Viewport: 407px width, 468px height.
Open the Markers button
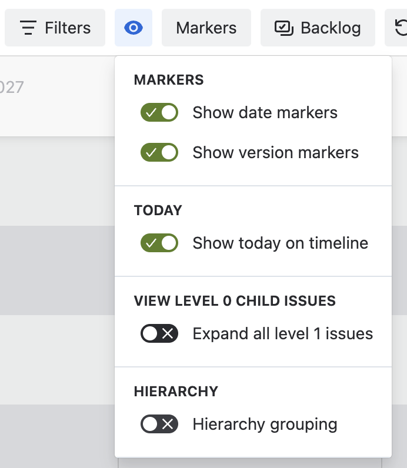point(206,28)
